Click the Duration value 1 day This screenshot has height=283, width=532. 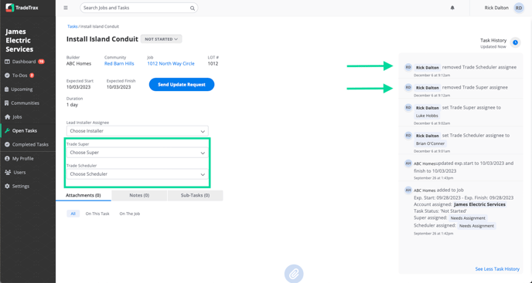[72, 105]
